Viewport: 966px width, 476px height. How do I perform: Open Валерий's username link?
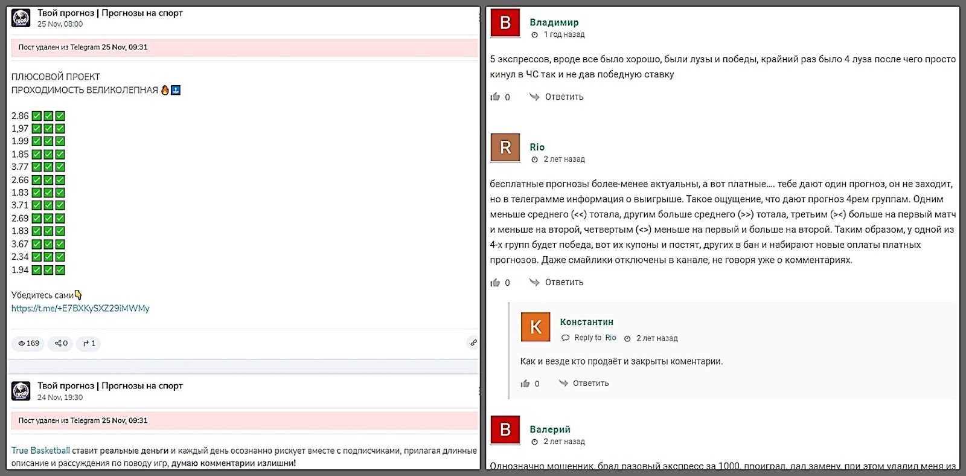point(549,429)
